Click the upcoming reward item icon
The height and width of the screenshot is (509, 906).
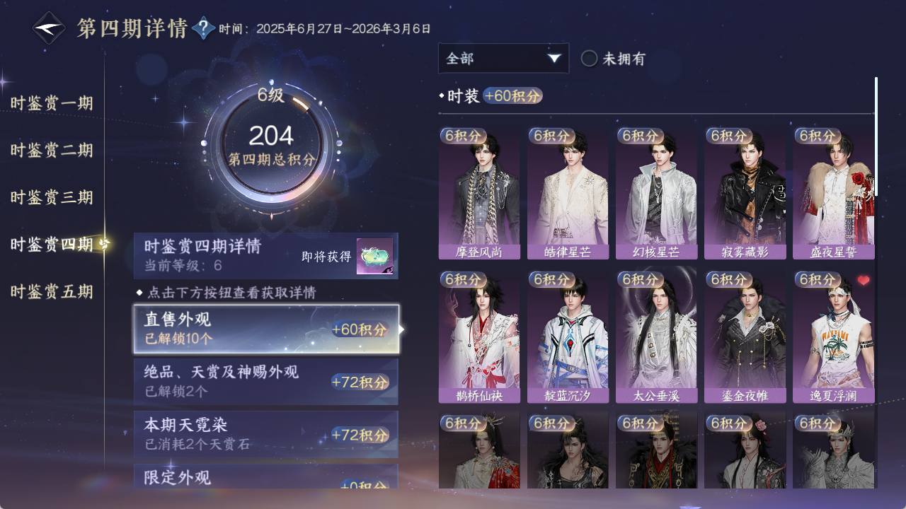pyautogui.click(x=374, y=257)
